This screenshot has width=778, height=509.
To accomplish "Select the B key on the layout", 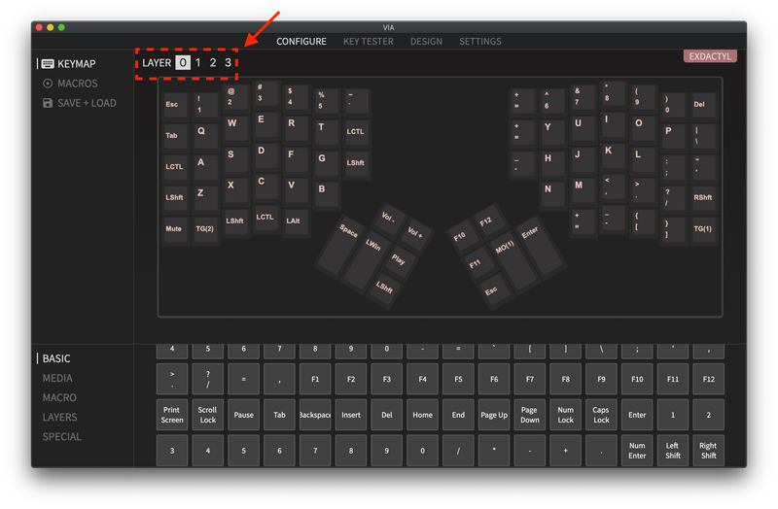I will pyautogui.click(x=327, y=193).
